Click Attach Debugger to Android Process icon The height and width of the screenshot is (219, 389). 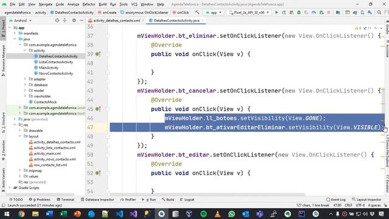tap(322, 12)
